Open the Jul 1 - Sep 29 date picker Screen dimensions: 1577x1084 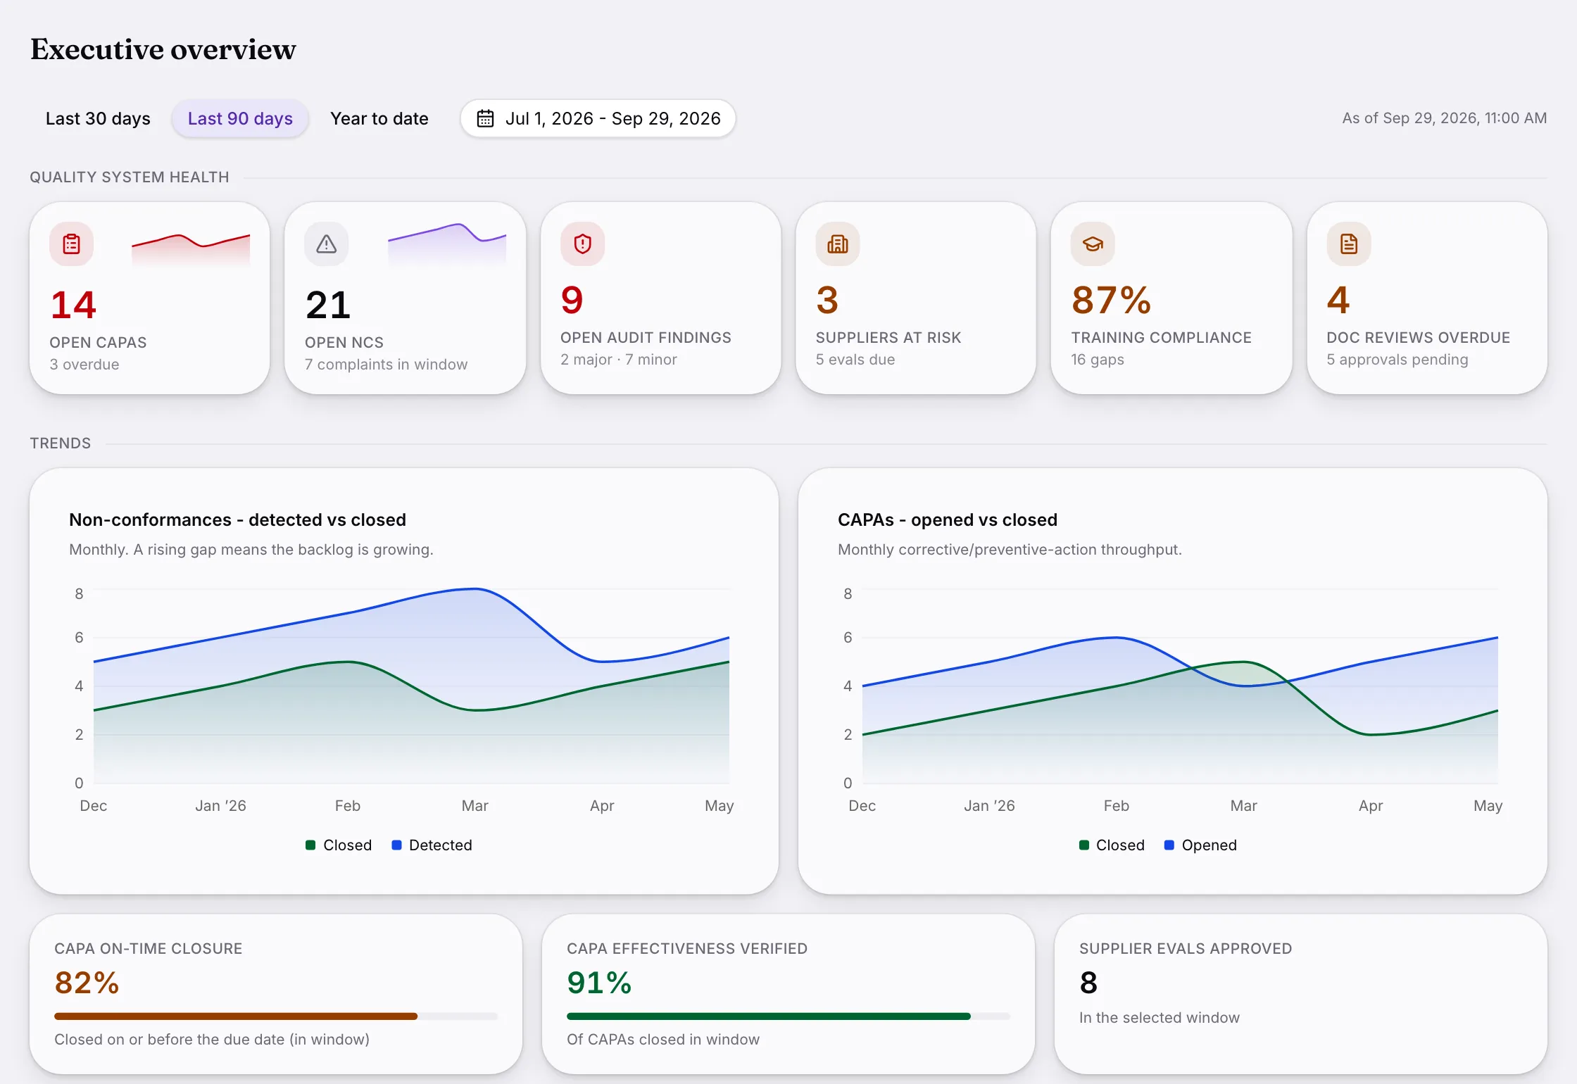[x=598, y=118]
